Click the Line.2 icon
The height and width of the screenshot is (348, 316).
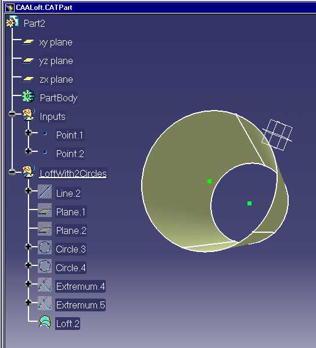pos(45,191)
